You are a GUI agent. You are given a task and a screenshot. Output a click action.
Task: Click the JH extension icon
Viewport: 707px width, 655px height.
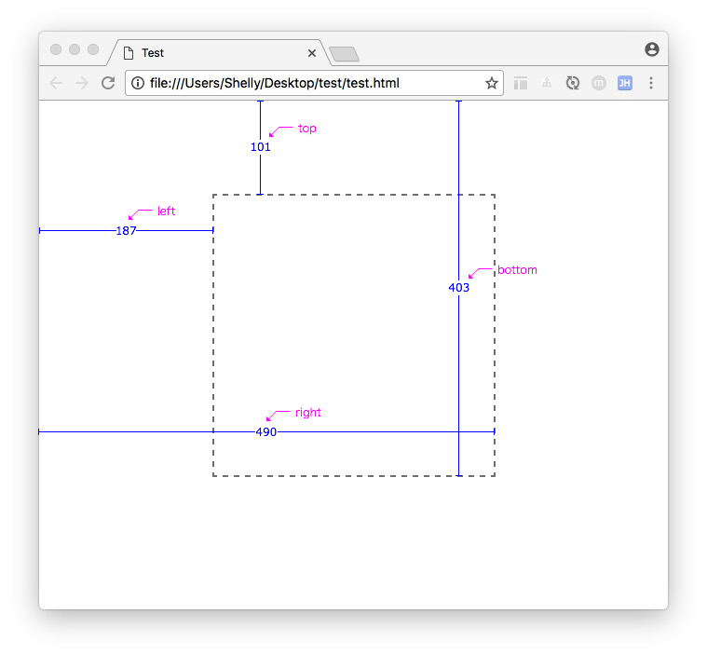click(x=624, y=83)
